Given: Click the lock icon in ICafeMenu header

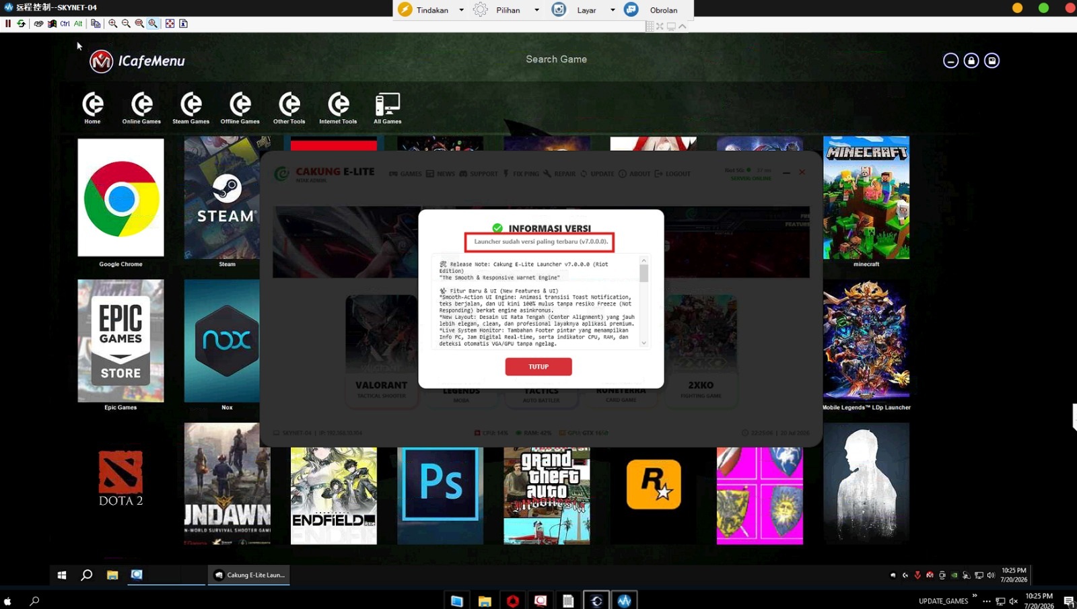Looking at the screenshot, I should [x=971, y=61].
